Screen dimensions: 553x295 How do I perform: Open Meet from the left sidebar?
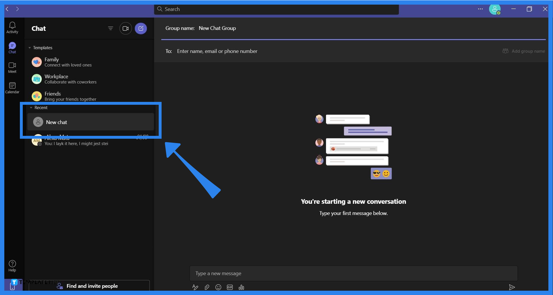[x=12, y=67]
